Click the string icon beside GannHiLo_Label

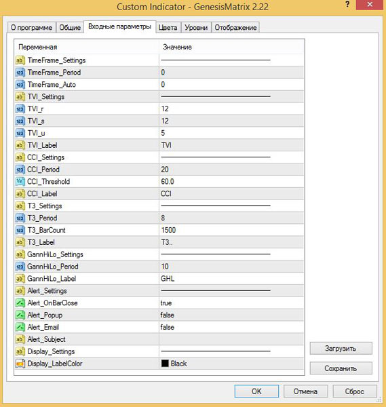coord(20,279)
